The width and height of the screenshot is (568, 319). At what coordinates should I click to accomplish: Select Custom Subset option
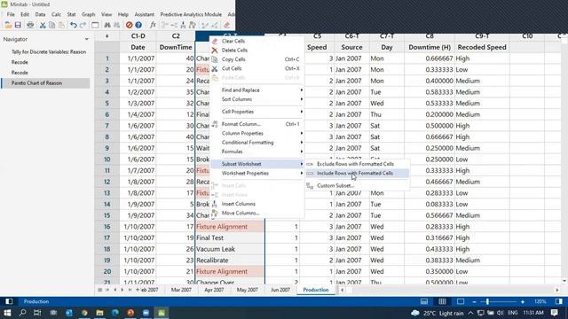click(357, 185)
